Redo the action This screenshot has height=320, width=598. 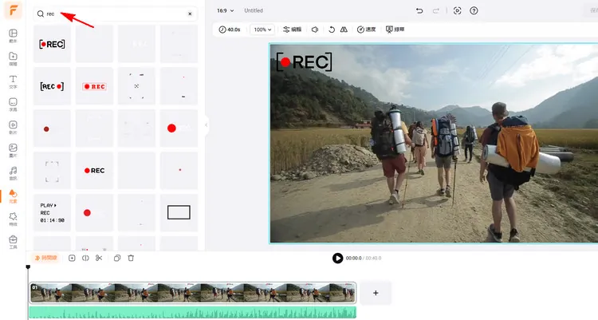(x=436, y=10)
